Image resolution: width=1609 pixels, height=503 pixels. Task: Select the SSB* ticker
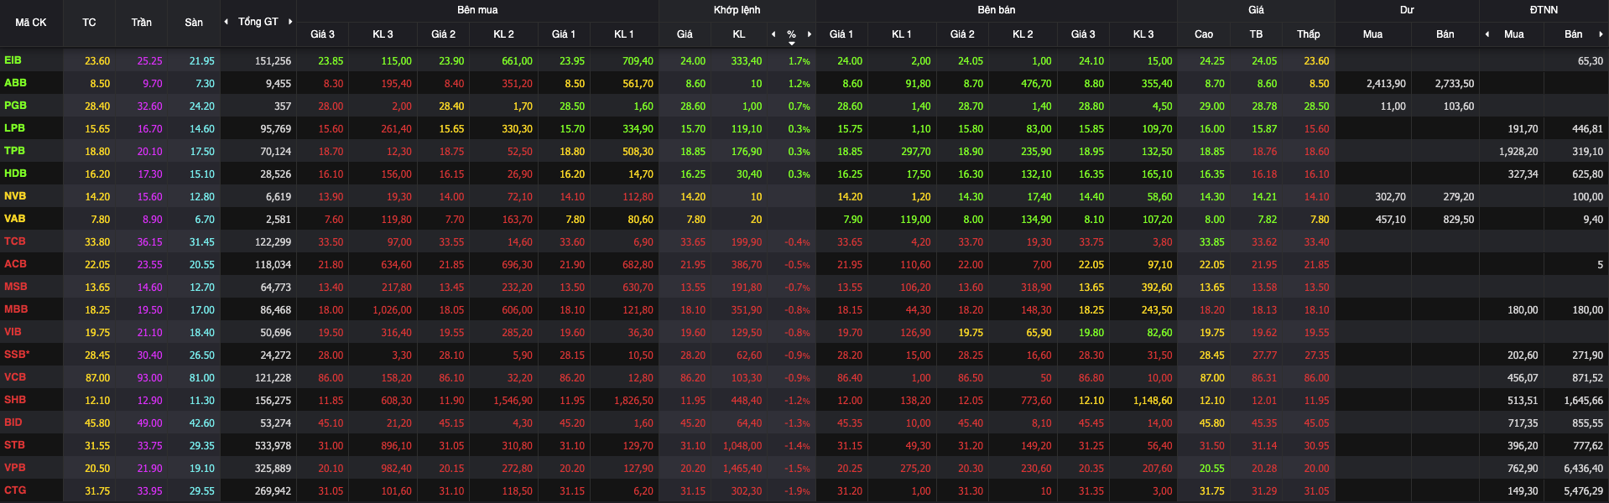point(17,355)
